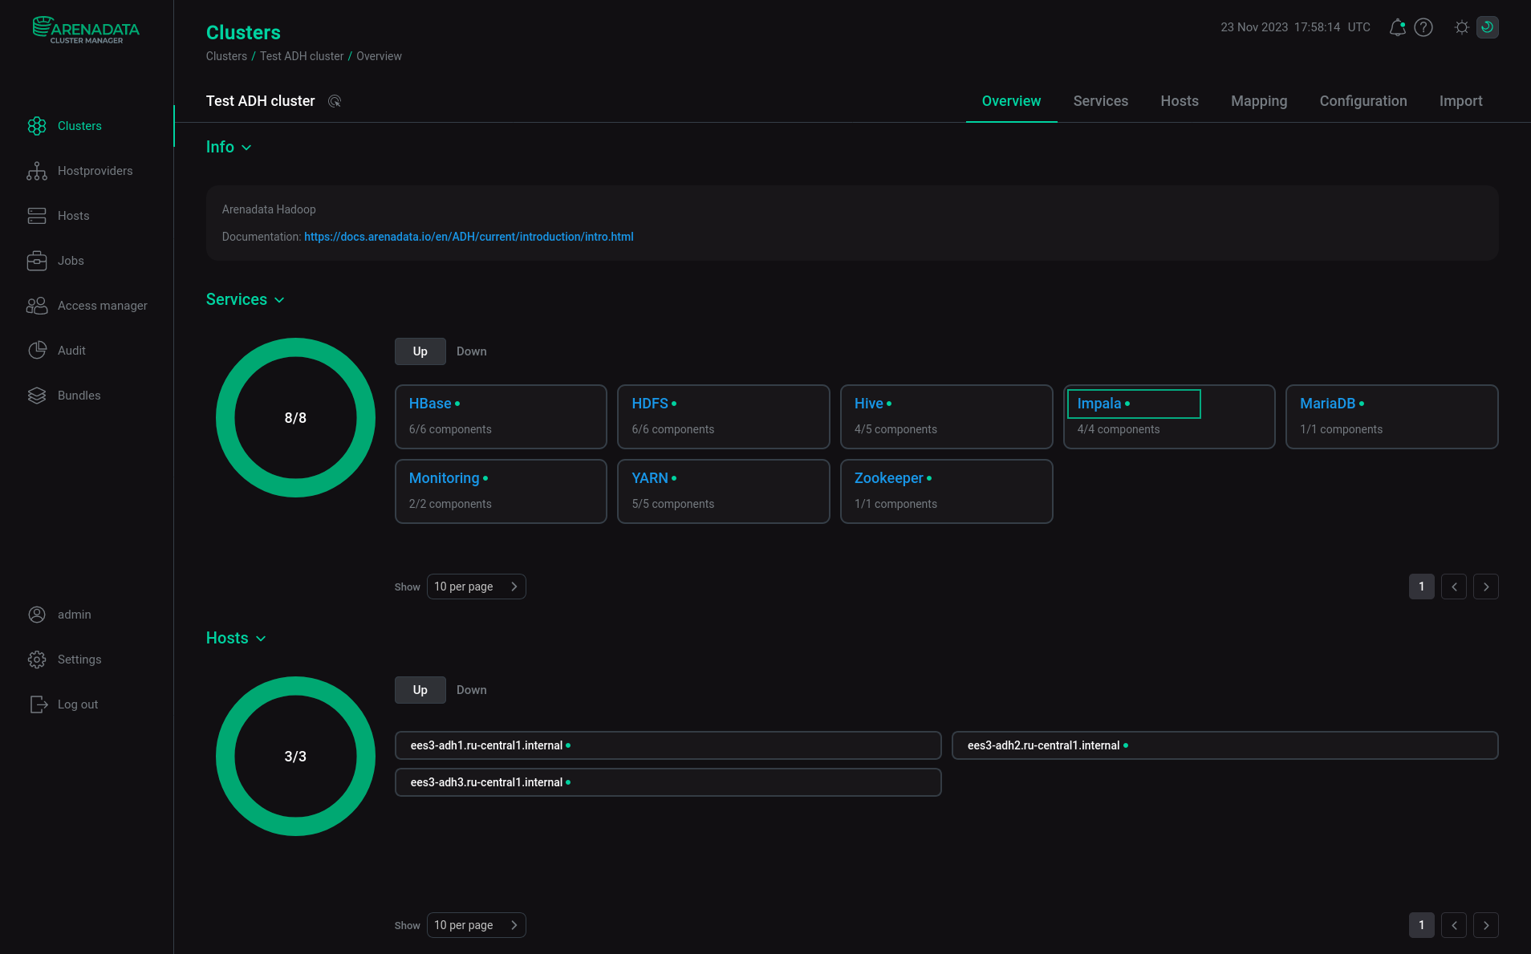Show Up hosts filter
The image size is (1531, 954).
(x=420, y=690)
